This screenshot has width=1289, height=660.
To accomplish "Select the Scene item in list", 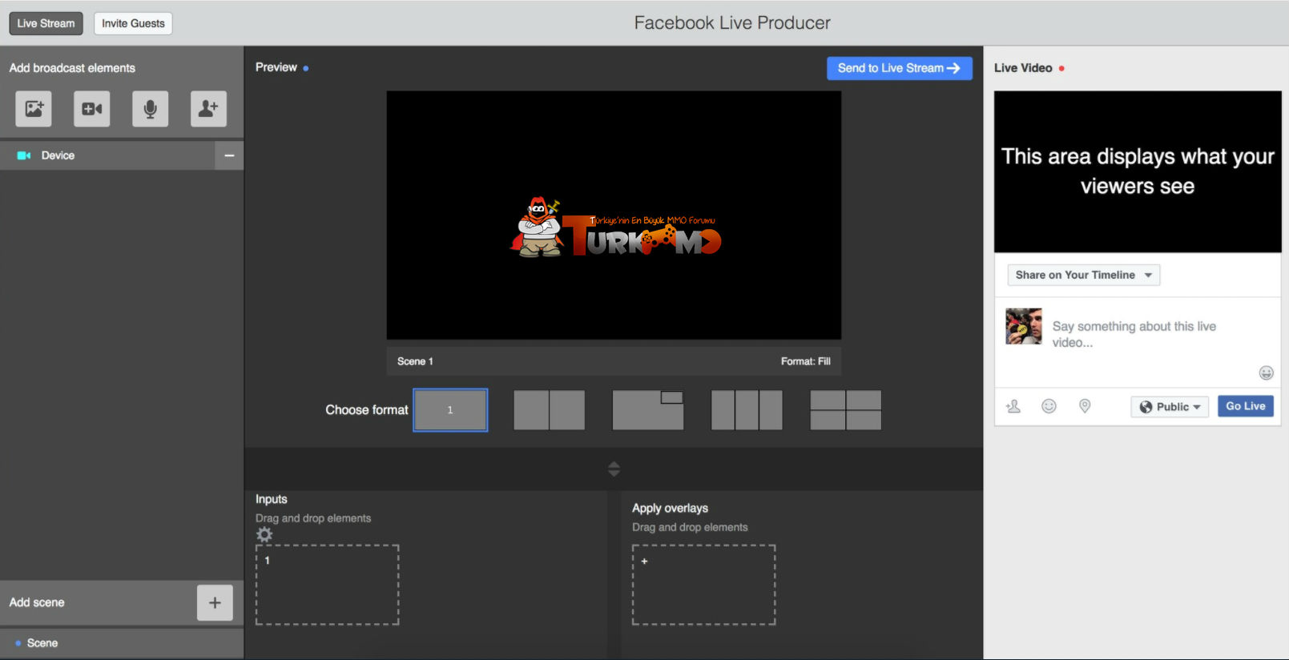I will coord(122,643).
